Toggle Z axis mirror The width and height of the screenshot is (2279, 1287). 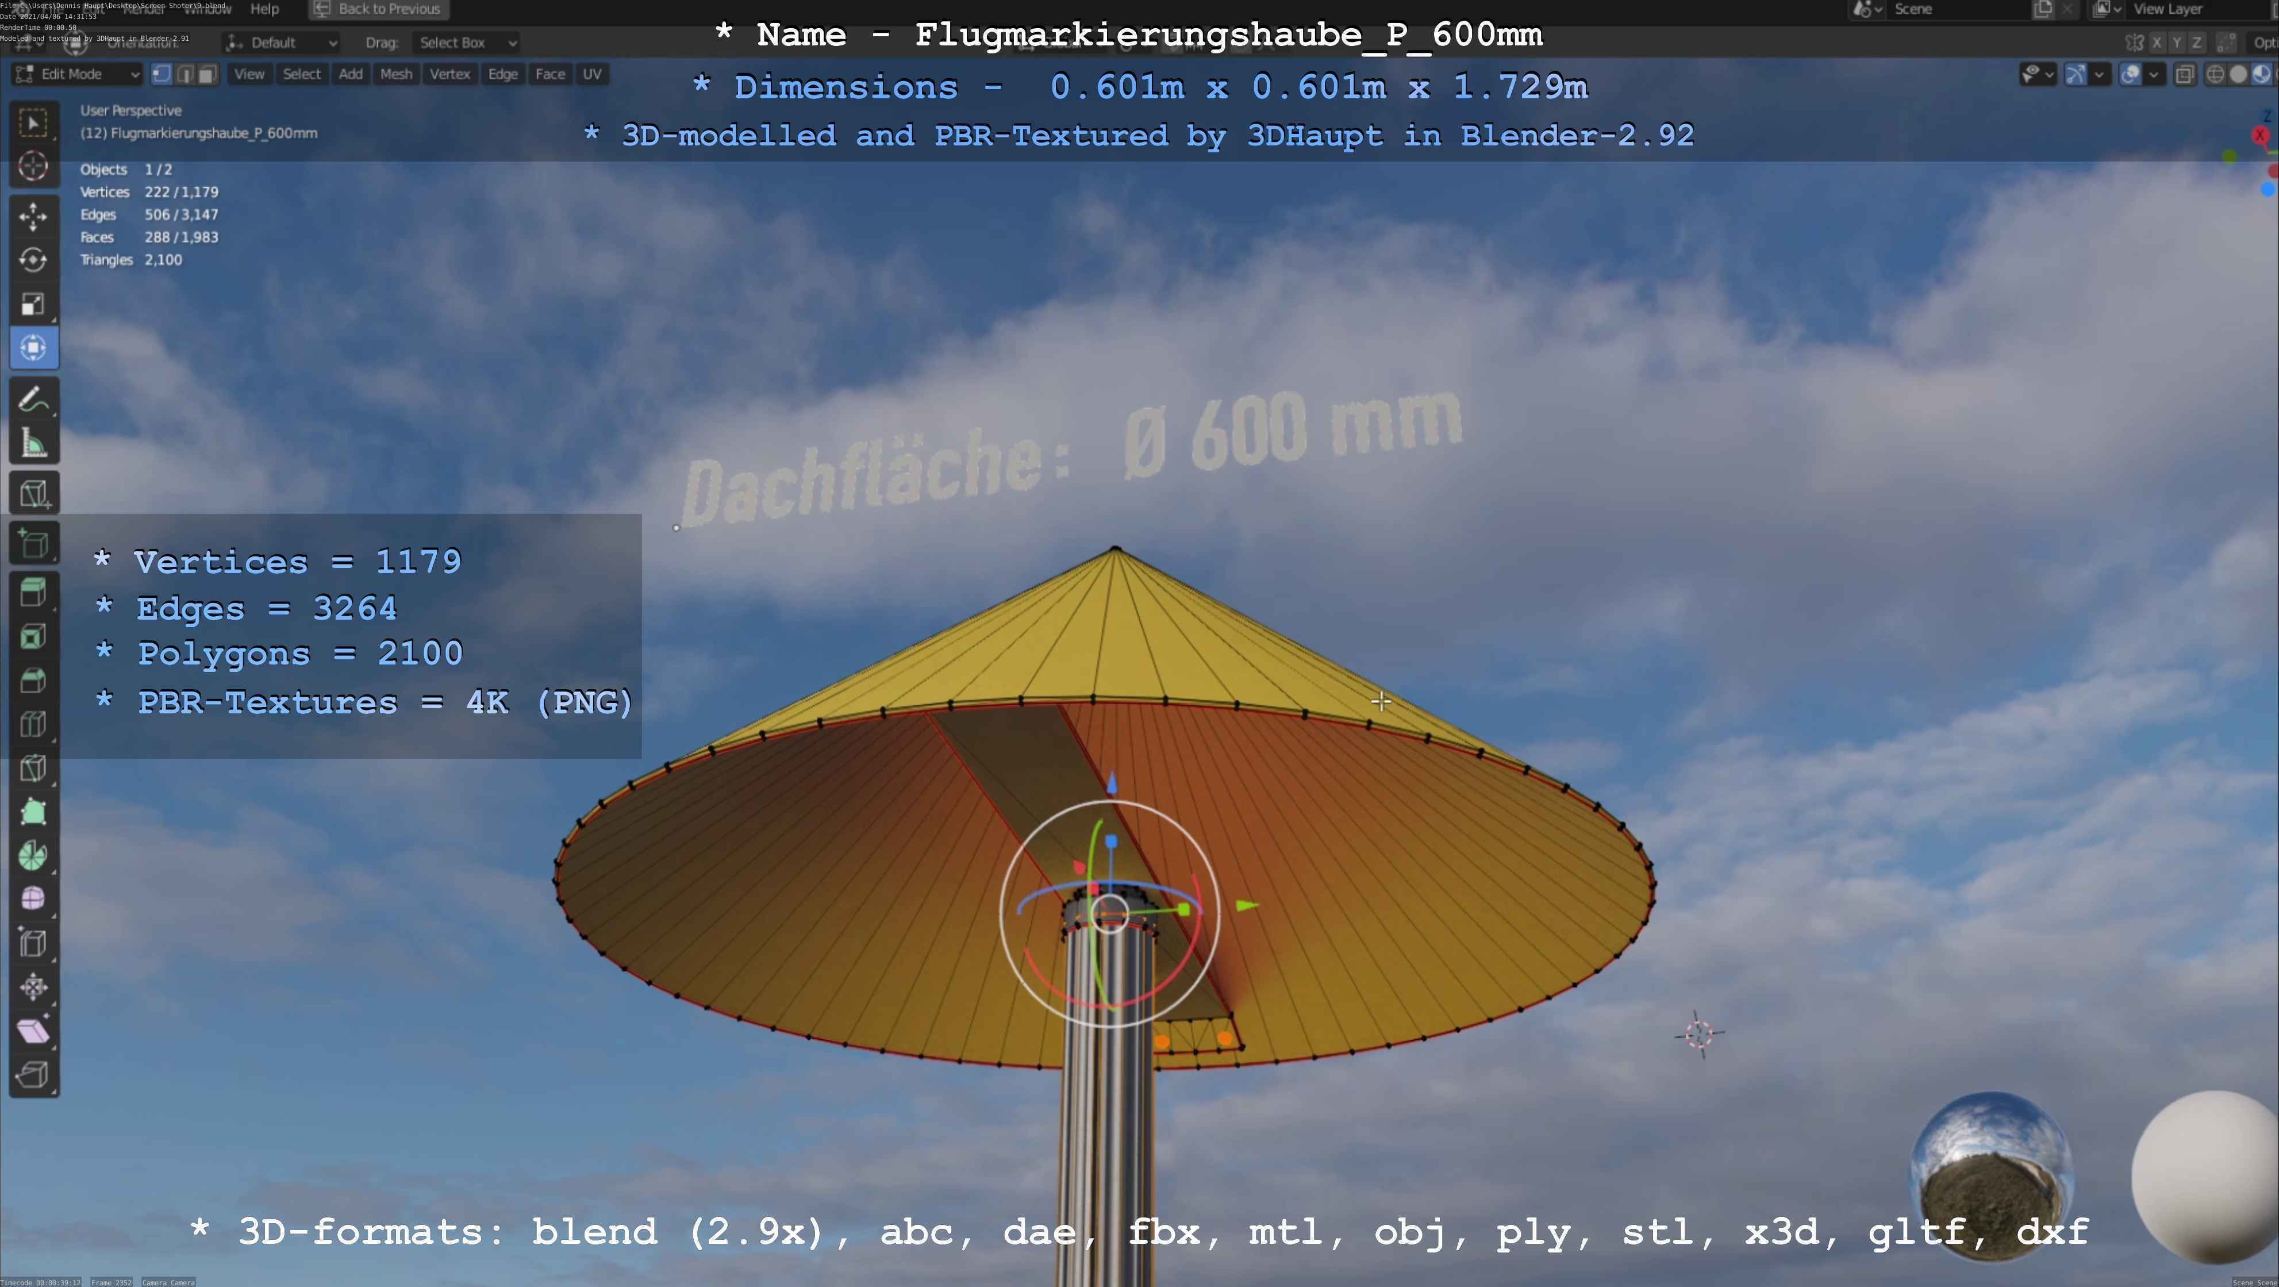pyautogui.click(x=2196, y=43)
